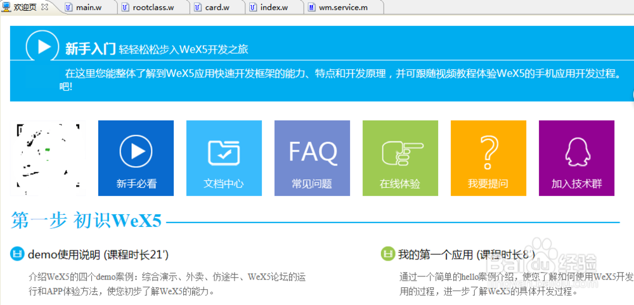This screenshot has height=305, width=634.
Task: Click the 第一步 初识WeX5 heading
Action: click(x=86, y=221)
